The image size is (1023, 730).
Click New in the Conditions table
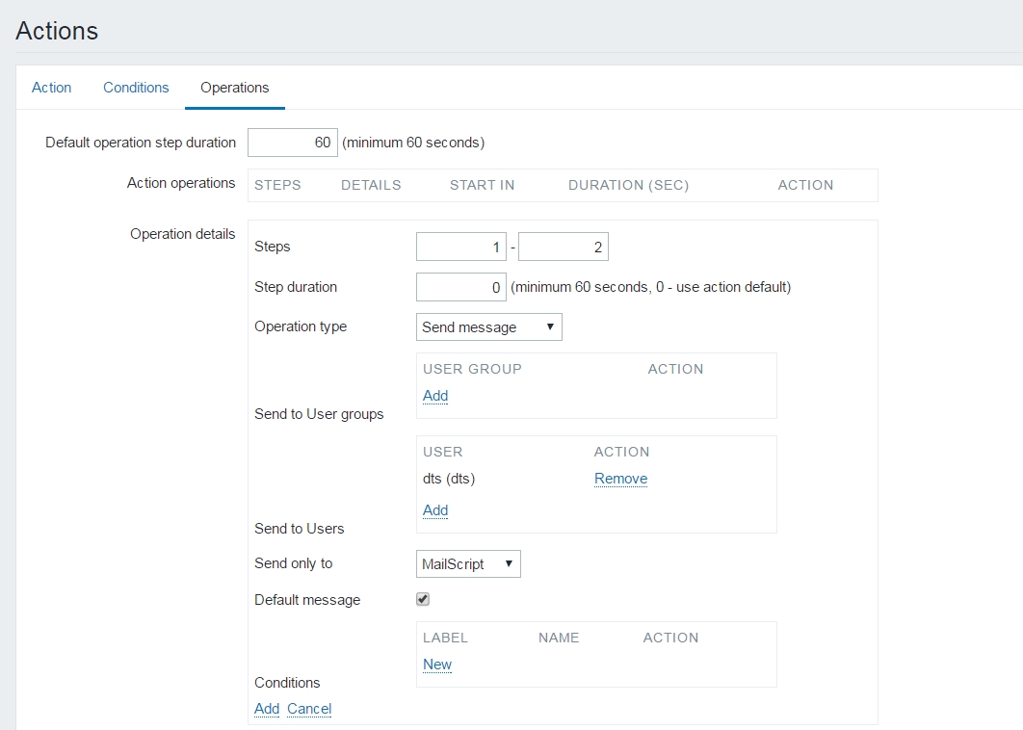tap(437, 665)
